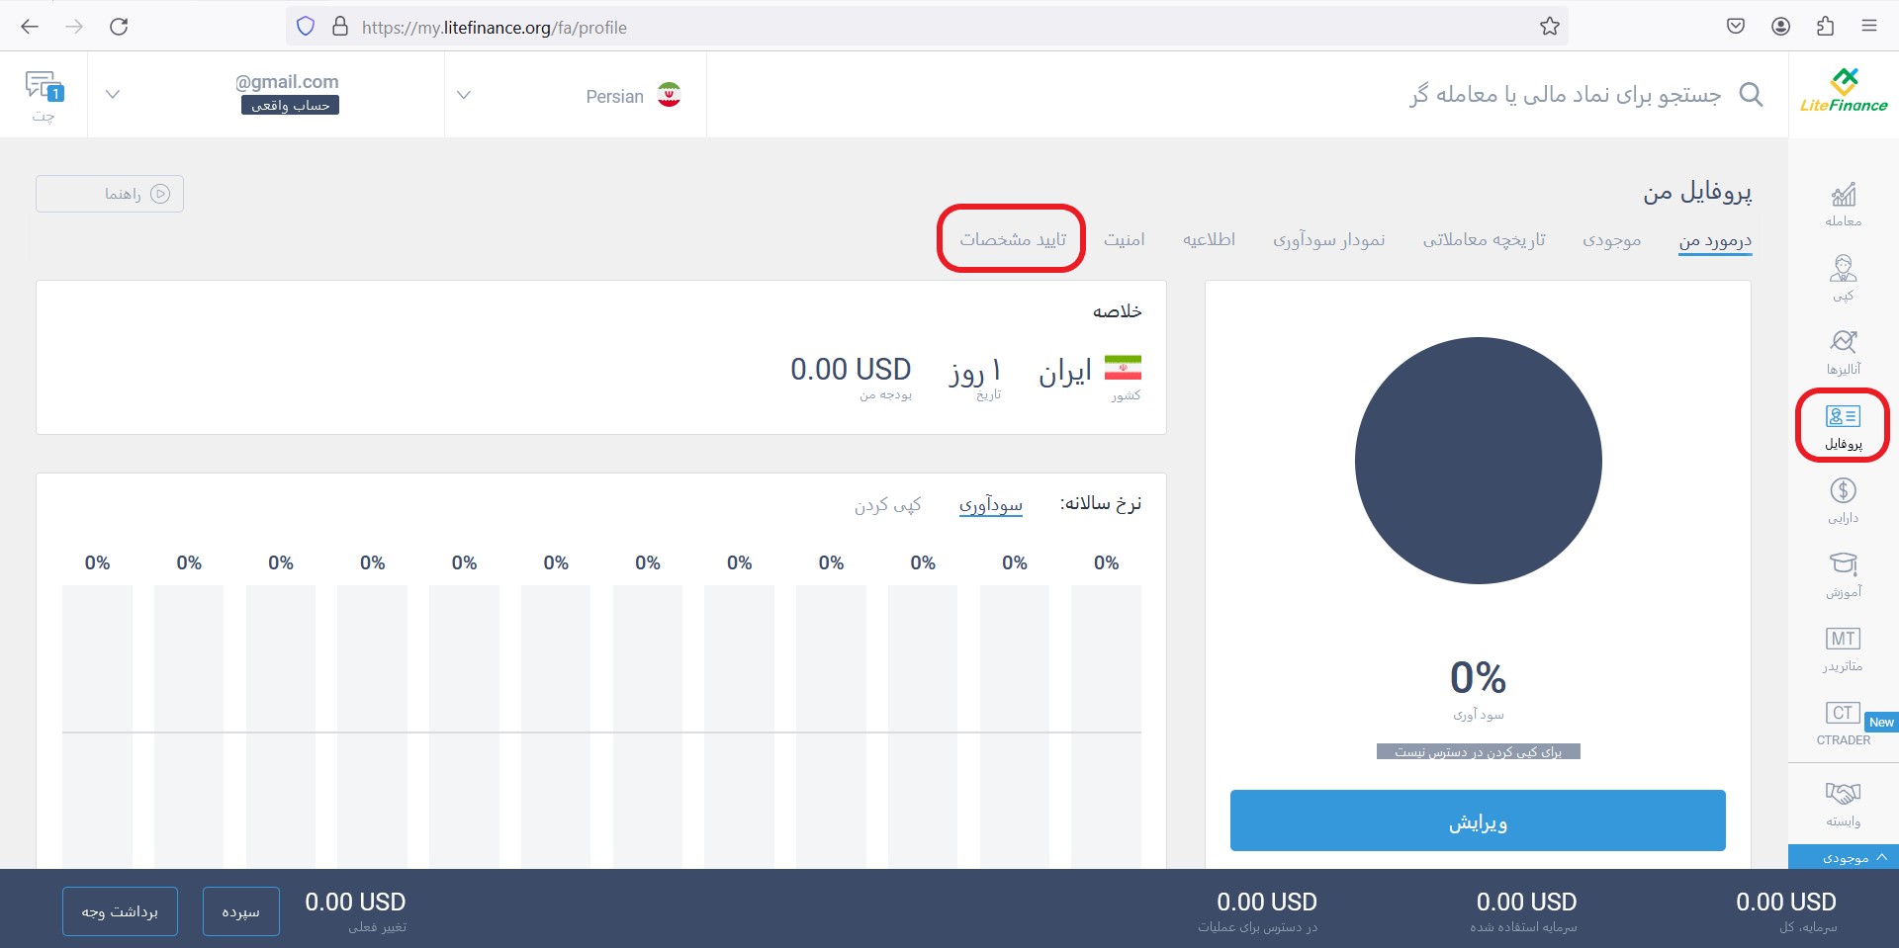
Task: Expand the gmail account dropdown chevron
Action: point(113,95)
